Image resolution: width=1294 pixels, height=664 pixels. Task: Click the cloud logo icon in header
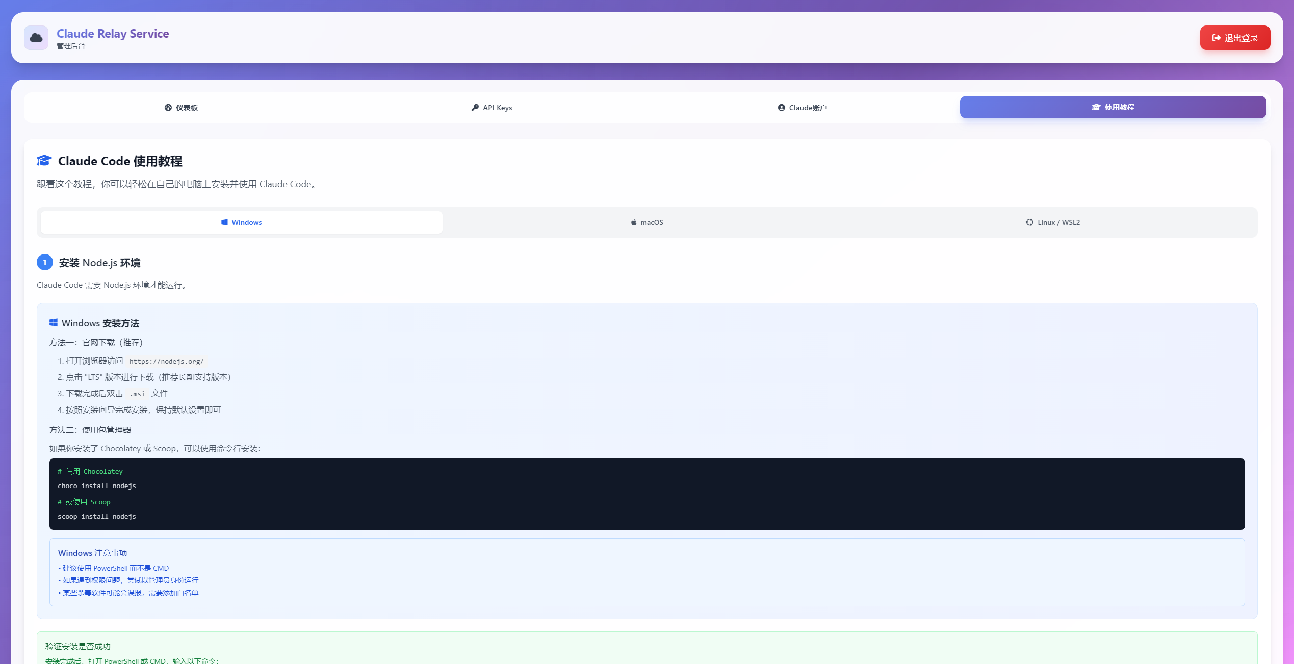[36, 38]
